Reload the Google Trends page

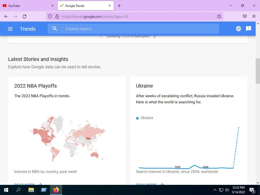24,17
